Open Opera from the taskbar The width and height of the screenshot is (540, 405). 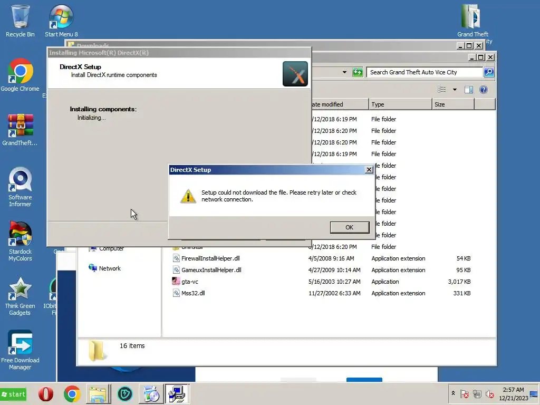46,394
